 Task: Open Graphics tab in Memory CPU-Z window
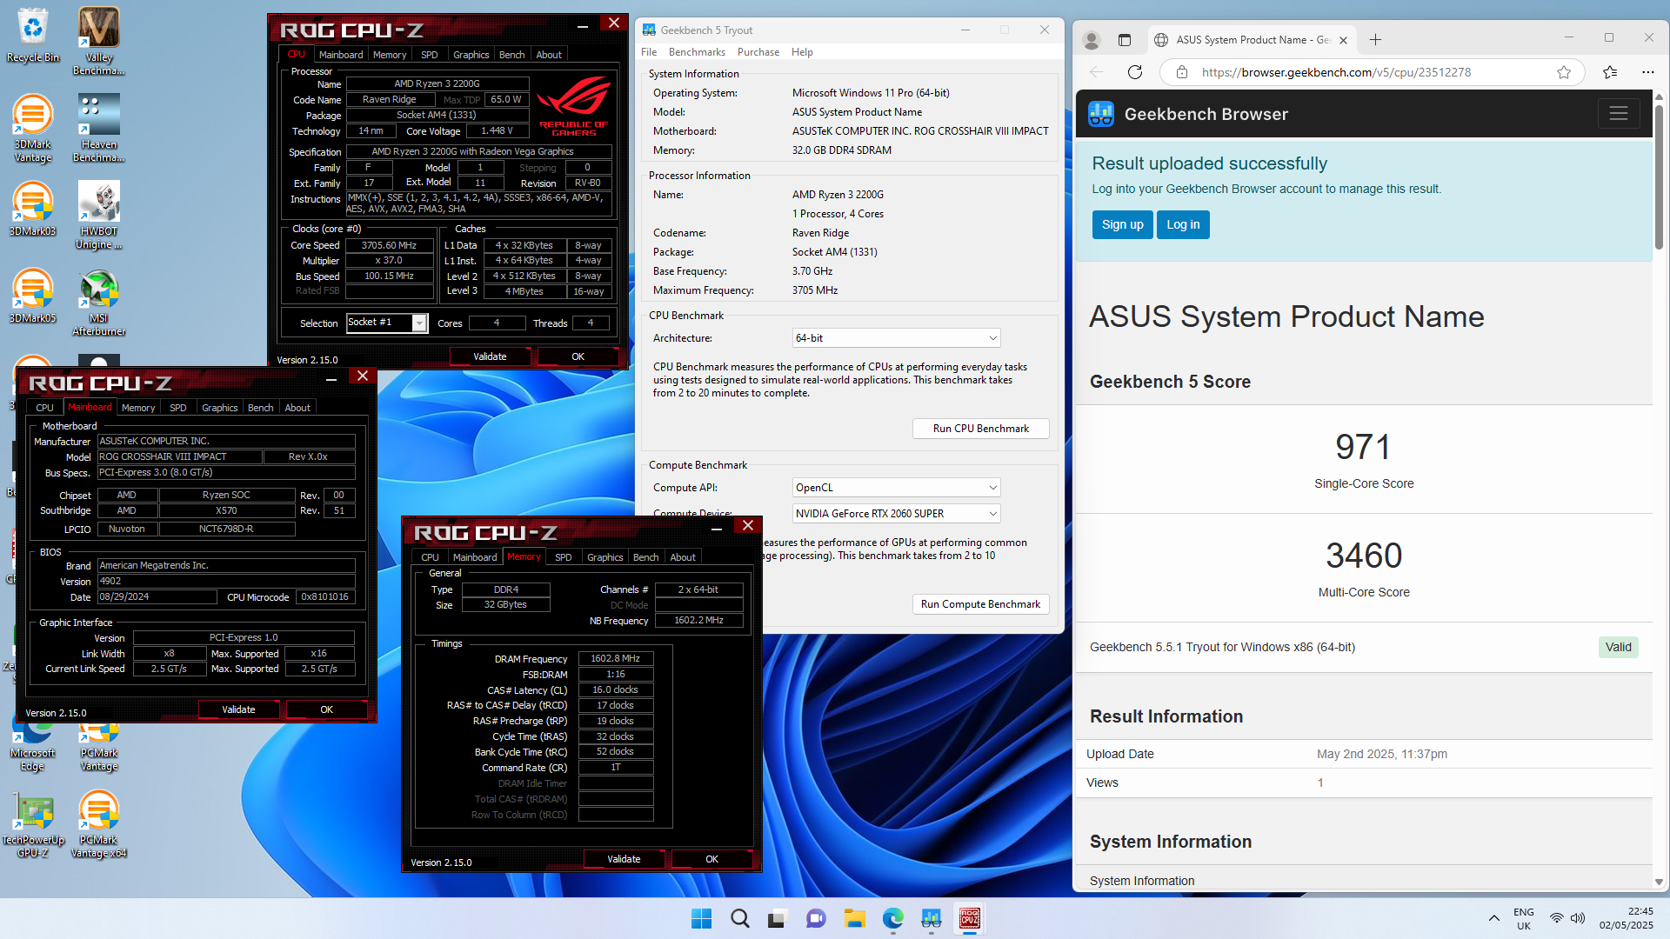pyautogui.click(x=605, y=557)
